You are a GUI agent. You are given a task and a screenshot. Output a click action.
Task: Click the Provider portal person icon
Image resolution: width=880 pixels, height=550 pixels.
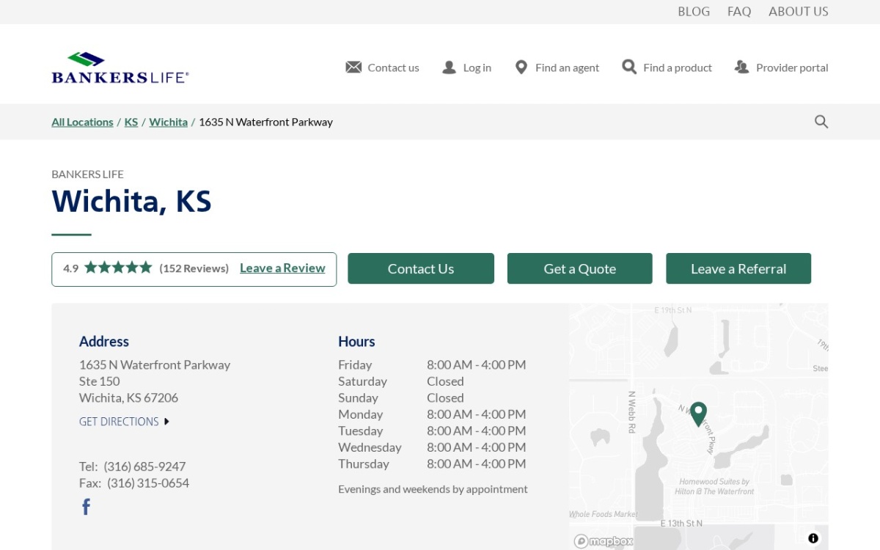[741, 67]
